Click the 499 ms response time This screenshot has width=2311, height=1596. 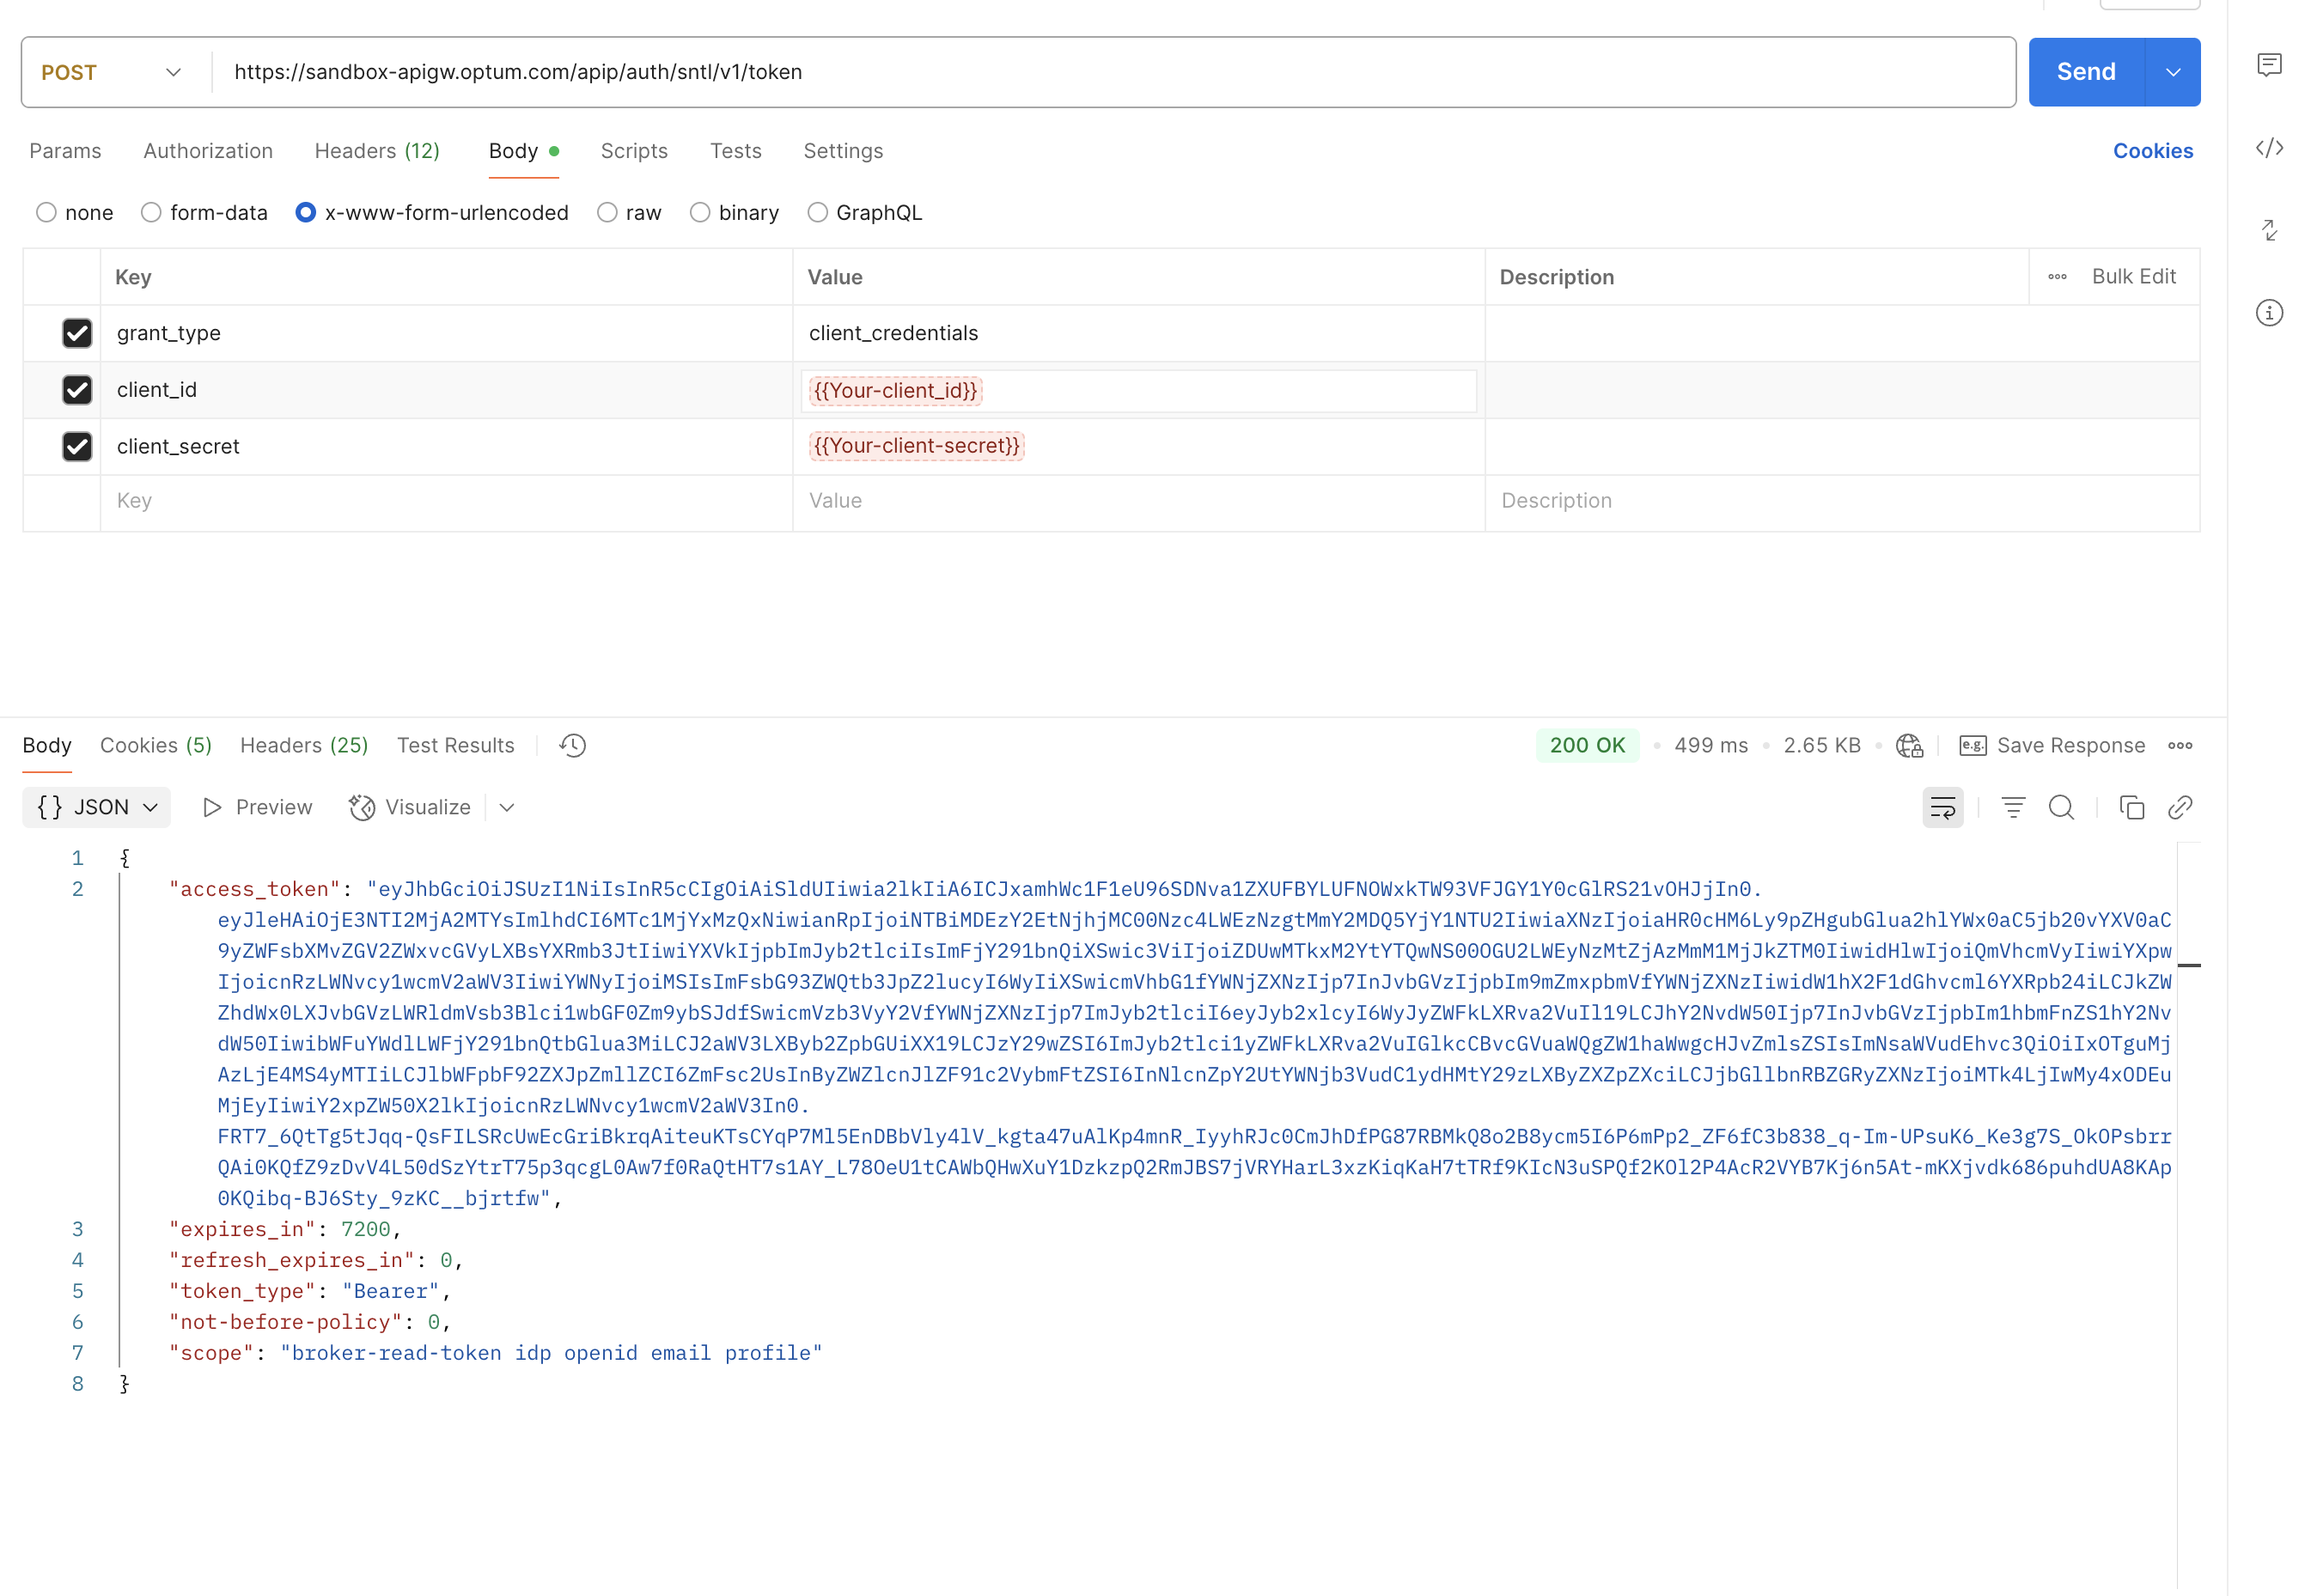coord(1711,745)
